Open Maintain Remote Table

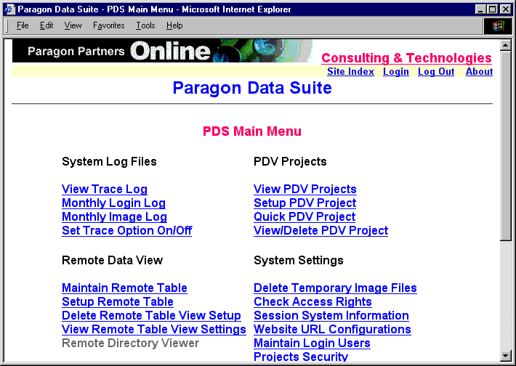click(x=124, y=288)
